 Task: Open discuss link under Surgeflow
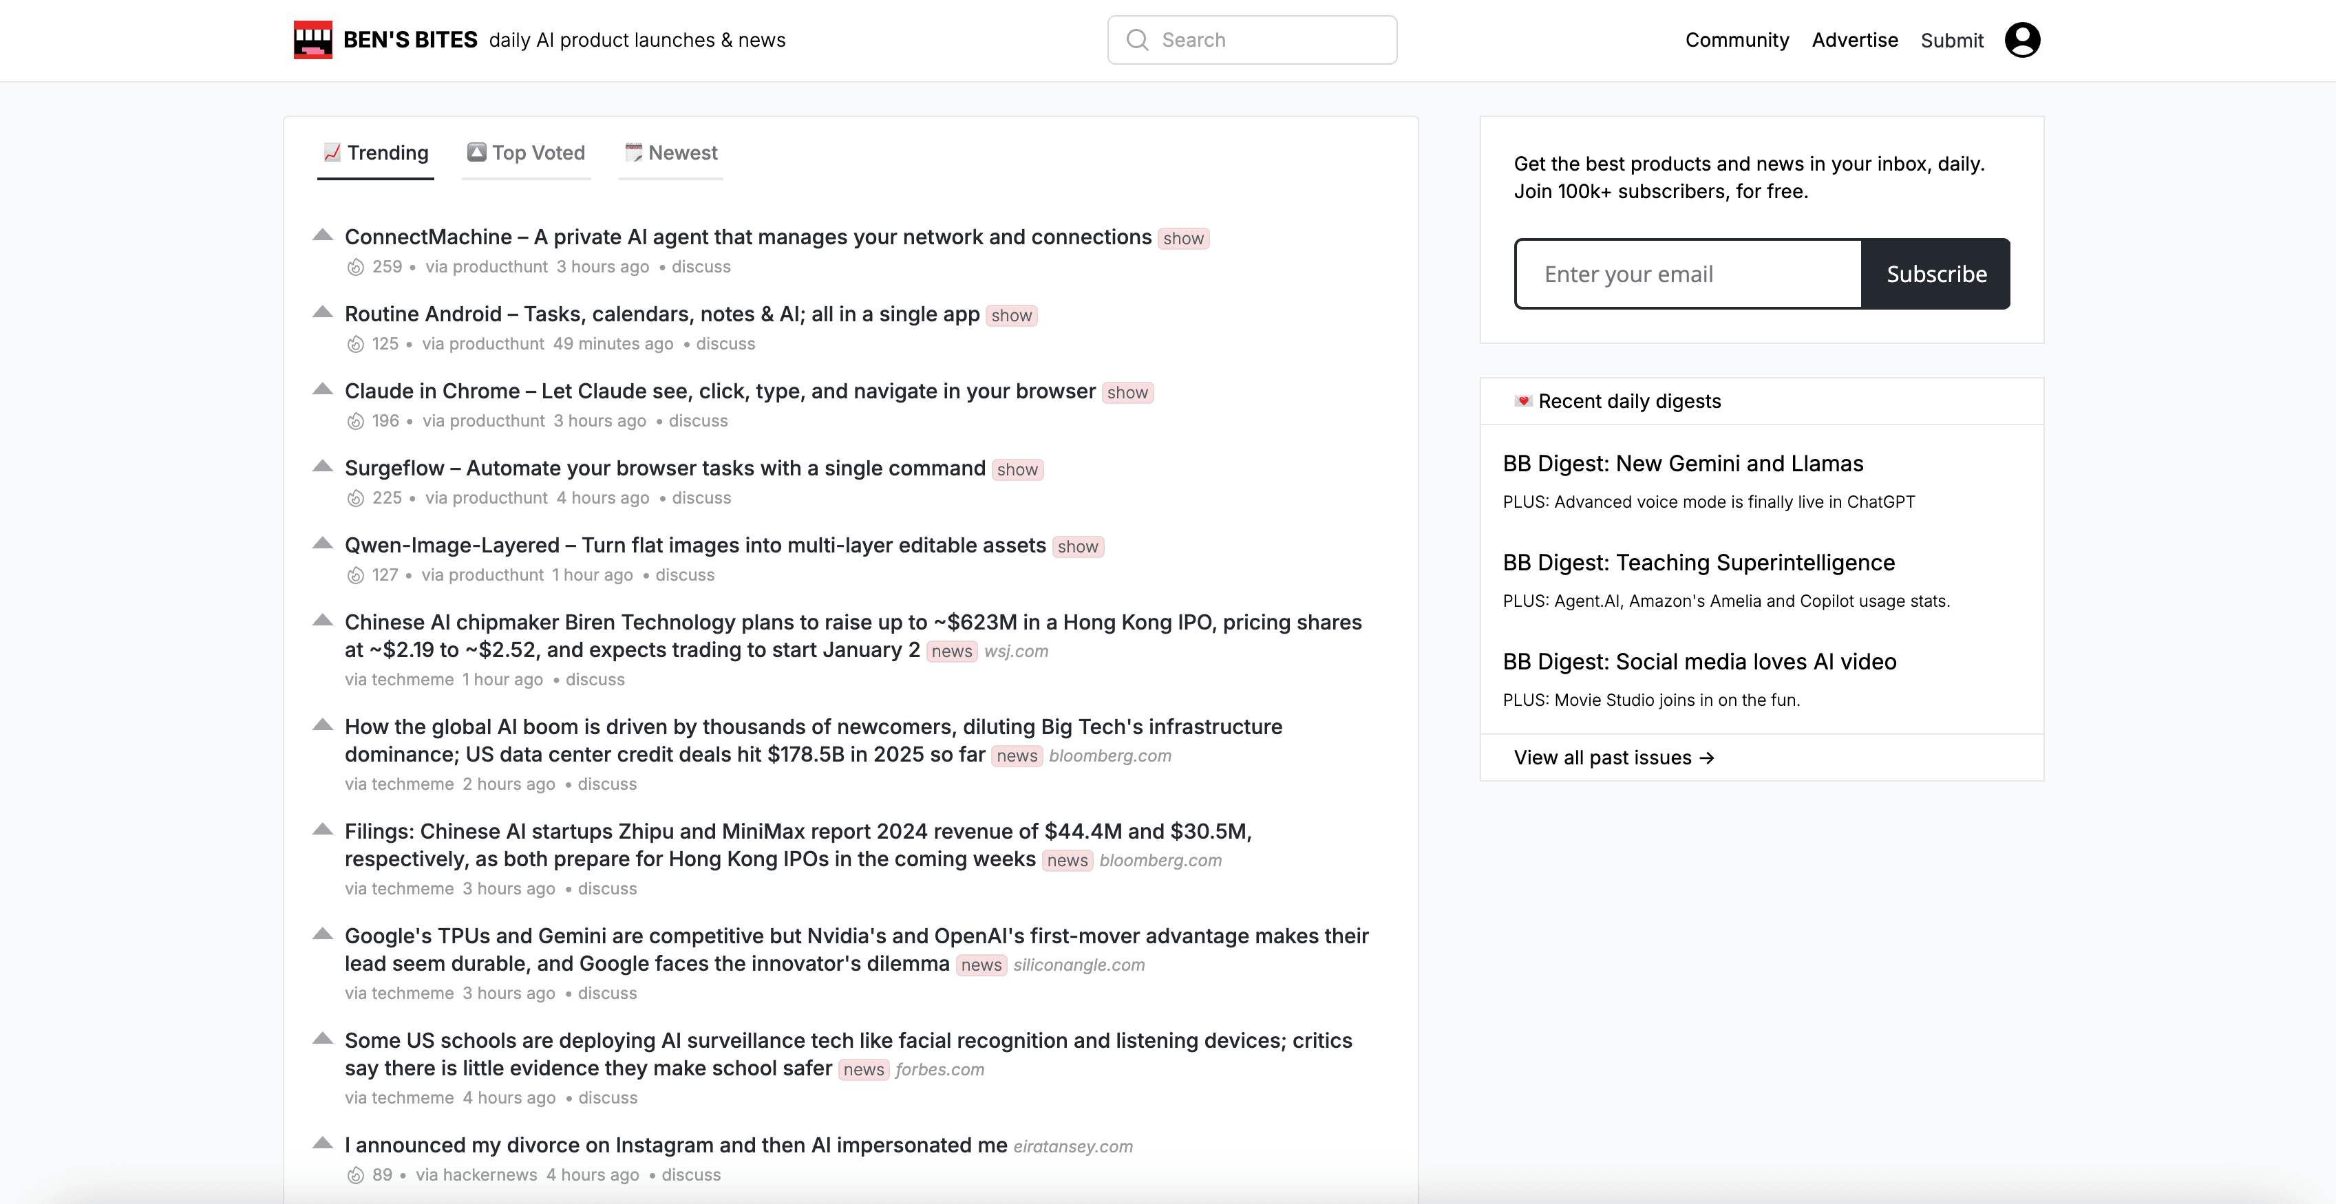(x=701, y=497)
